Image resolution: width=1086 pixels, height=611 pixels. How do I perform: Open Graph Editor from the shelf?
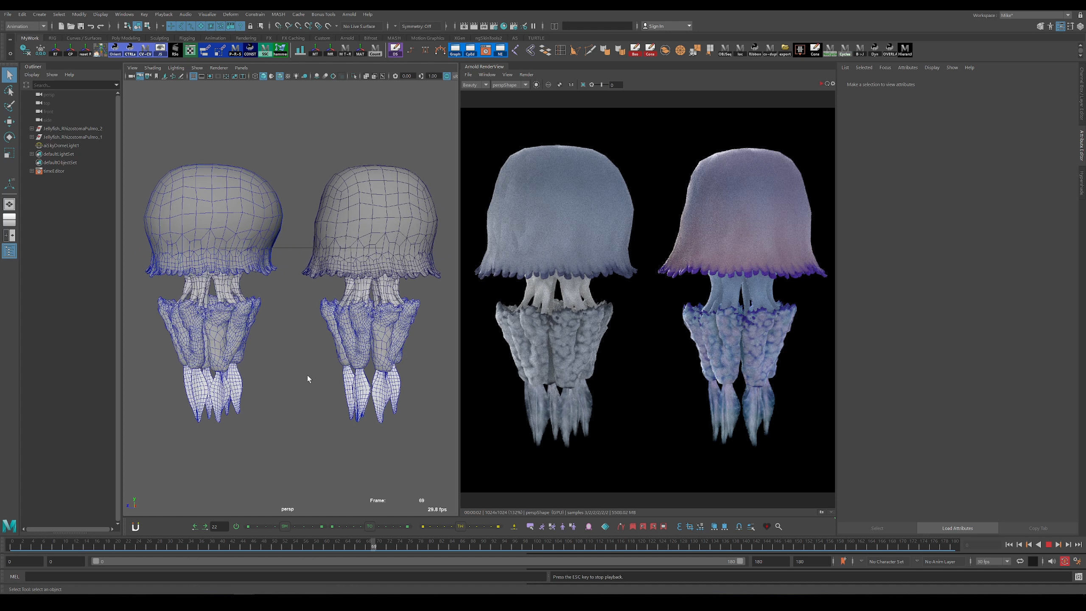[x=455, y=50]
